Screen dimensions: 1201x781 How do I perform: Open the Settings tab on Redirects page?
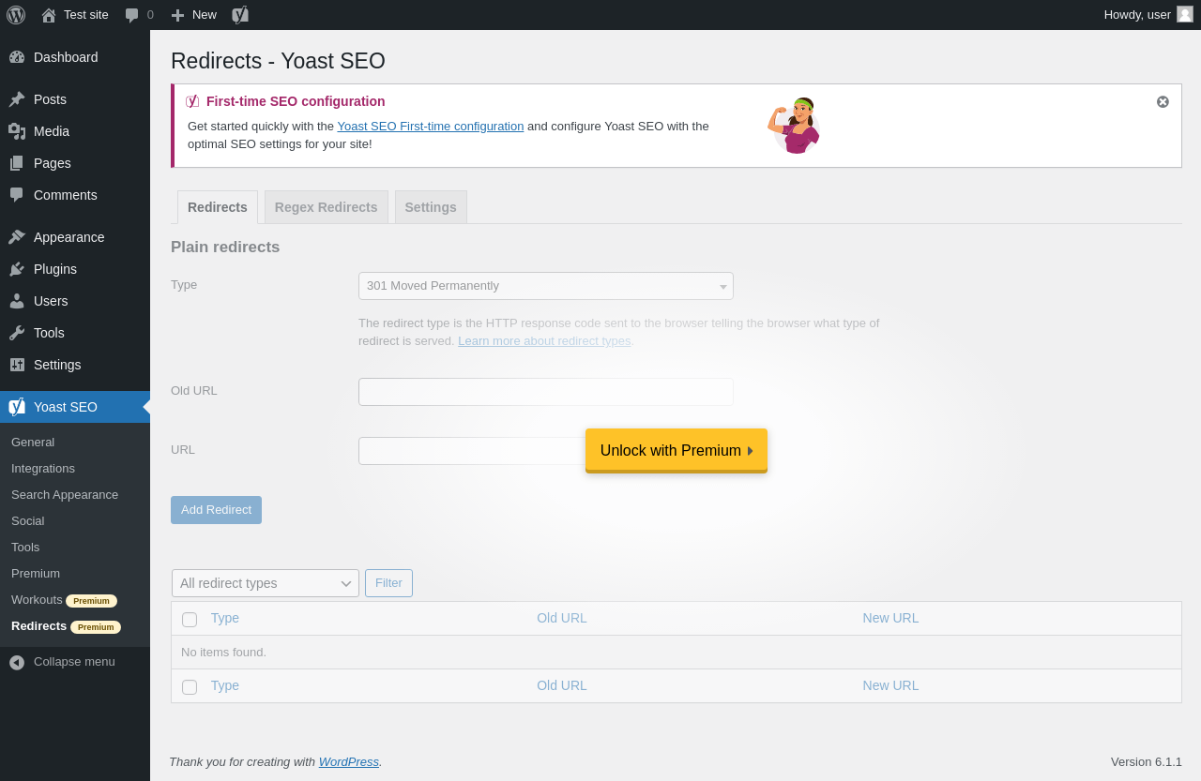(431, 207)
